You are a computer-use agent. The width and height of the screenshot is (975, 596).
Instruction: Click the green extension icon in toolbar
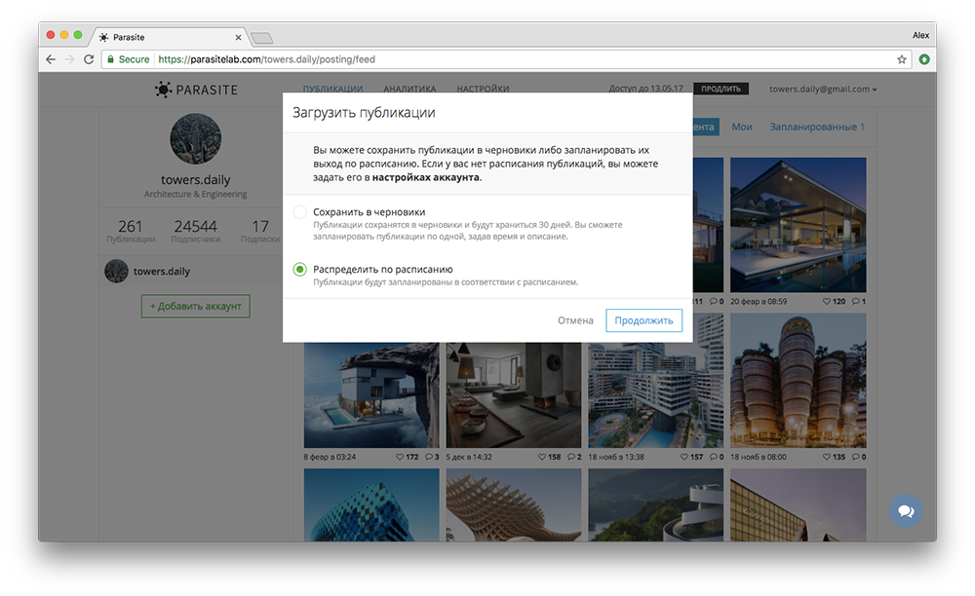923,59
